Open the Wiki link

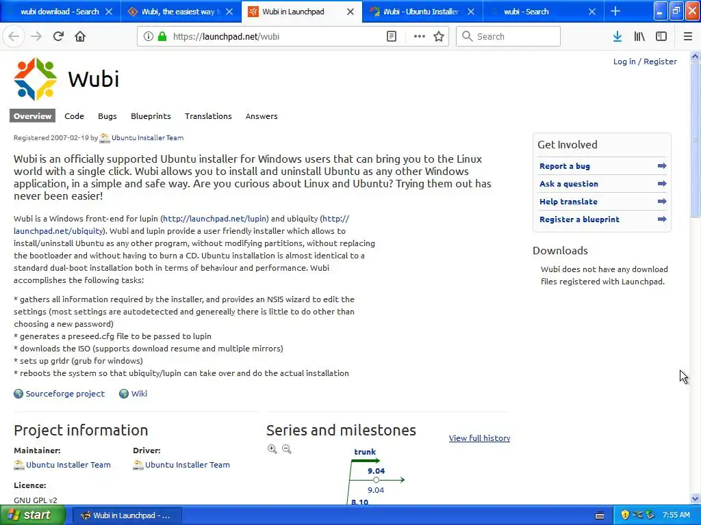click(x=139, y=394)
